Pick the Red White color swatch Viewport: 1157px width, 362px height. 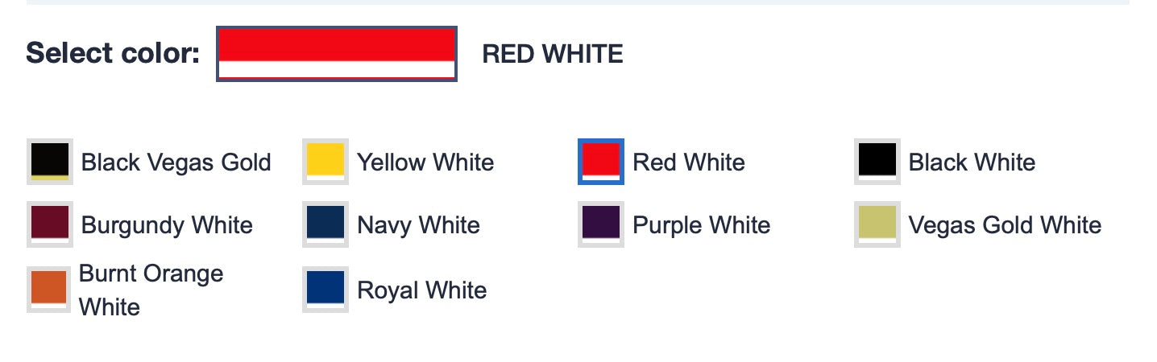click(601, 162)
